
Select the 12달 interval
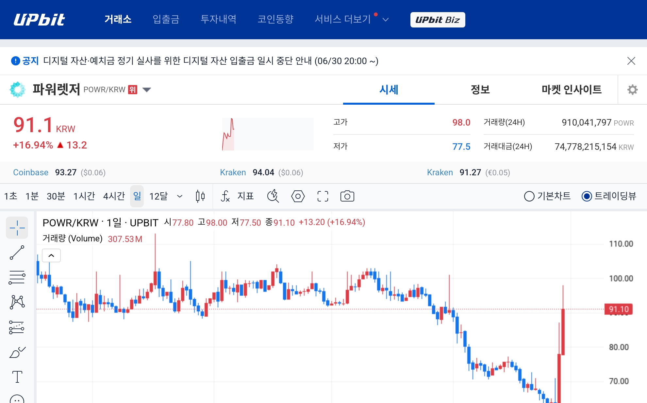(158, 196)
